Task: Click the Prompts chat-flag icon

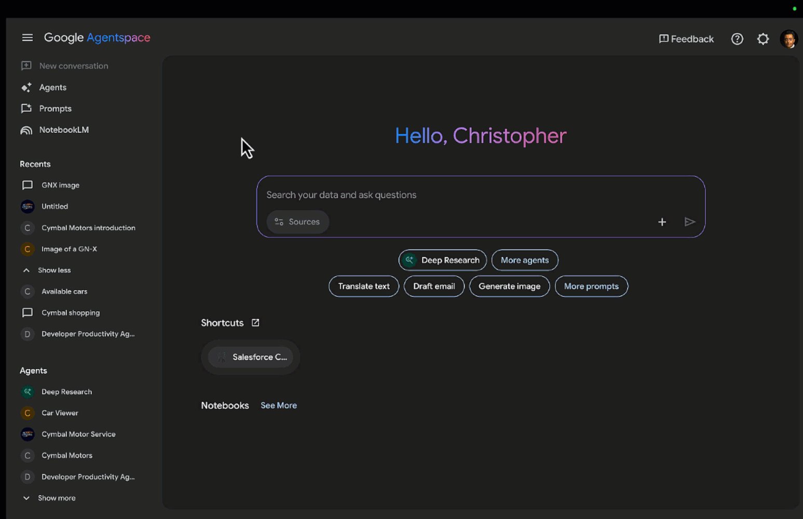Action: [26, 108]
